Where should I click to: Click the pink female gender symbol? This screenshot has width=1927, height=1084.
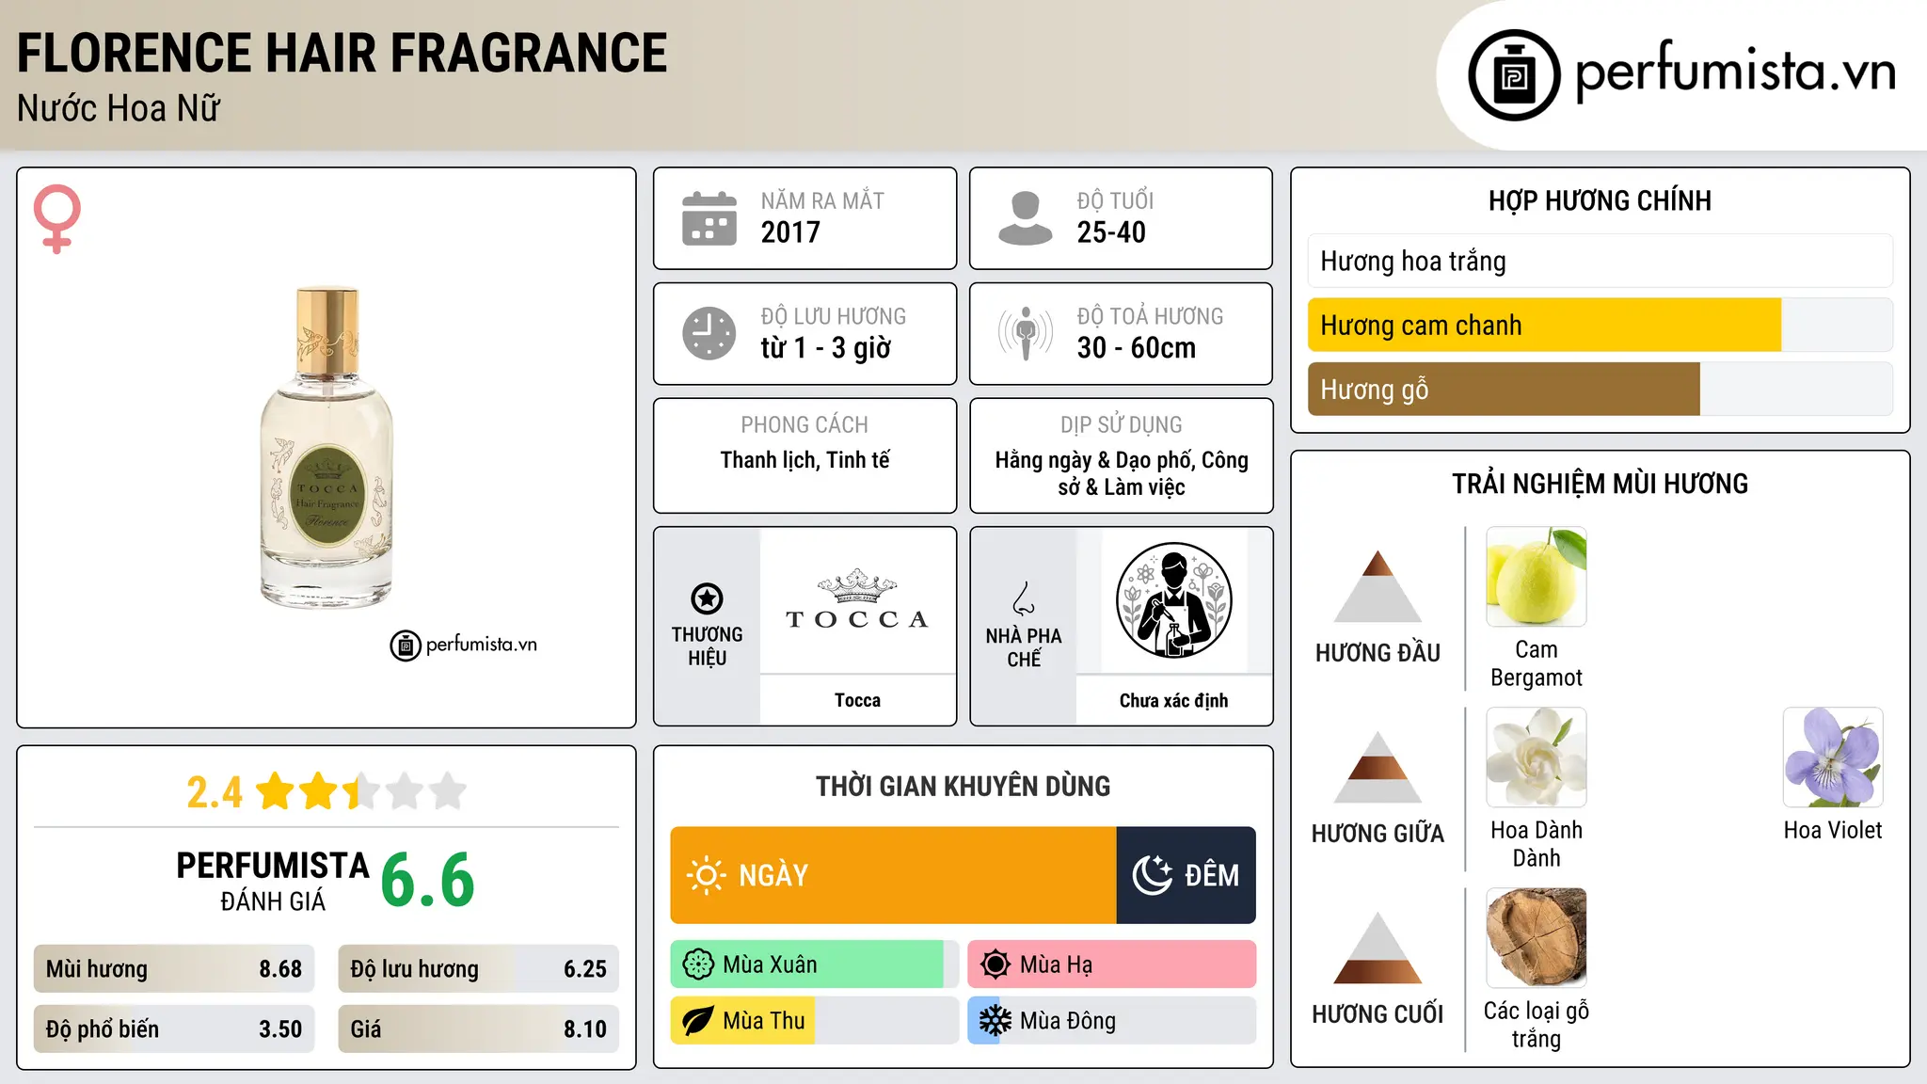point(56,219)
